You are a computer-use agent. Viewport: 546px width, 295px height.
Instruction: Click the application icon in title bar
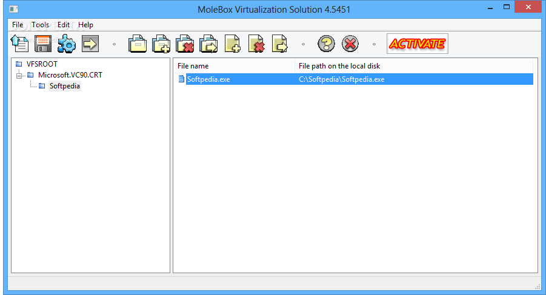(x=14, y=8)
